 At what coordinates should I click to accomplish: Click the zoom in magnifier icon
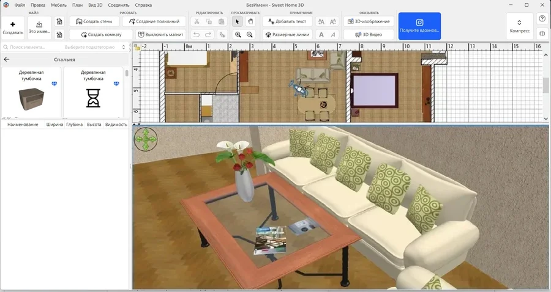238,35
